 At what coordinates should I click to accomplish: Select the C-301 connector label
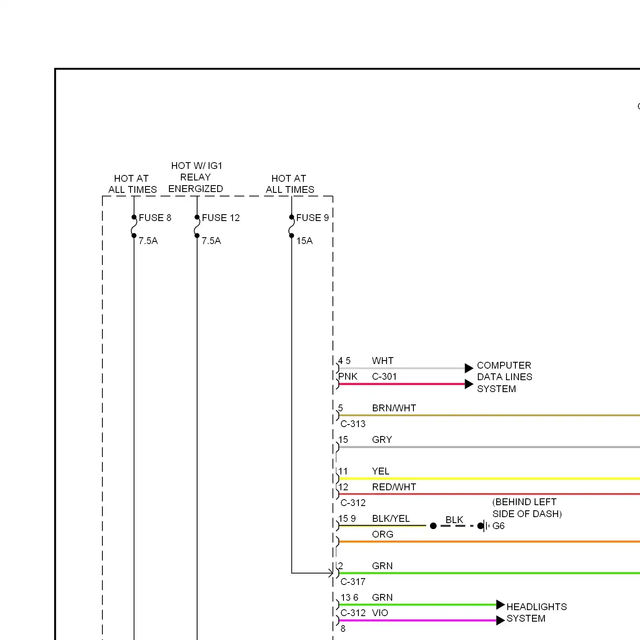384,376
